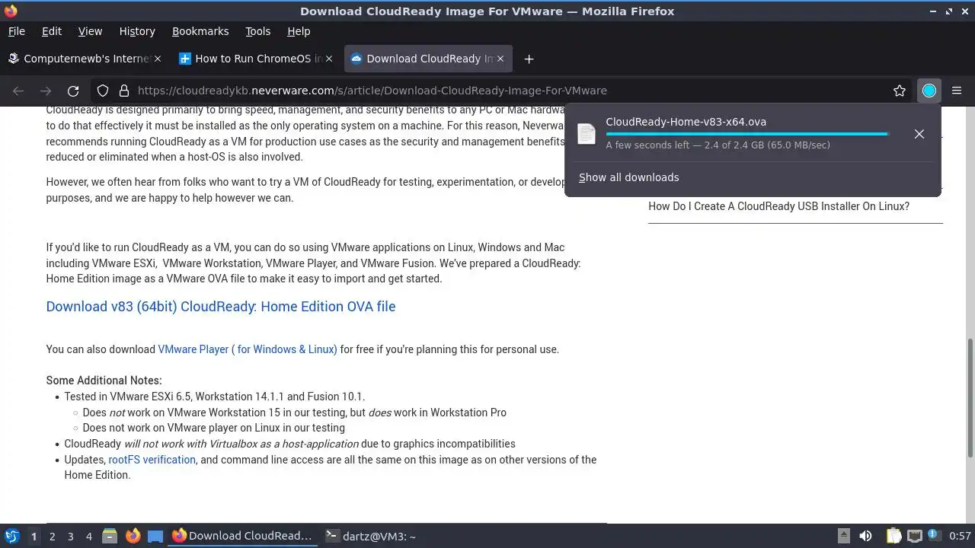This screenshot has height=548, width=975.
Task: Open the tracking protection shield icon
Action: pyautogui.click(x=103, y=91)
